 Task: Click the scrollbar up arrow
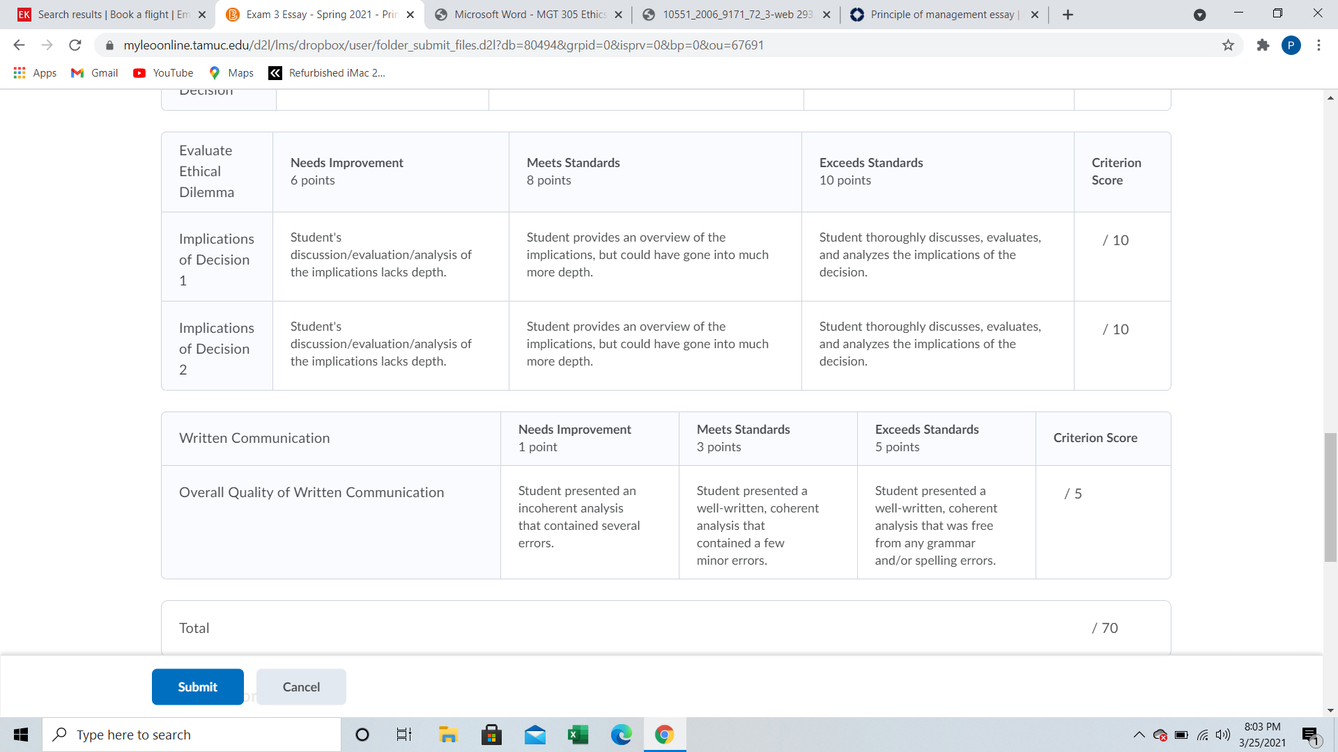pyautogui.click(x=1330, y=98)
